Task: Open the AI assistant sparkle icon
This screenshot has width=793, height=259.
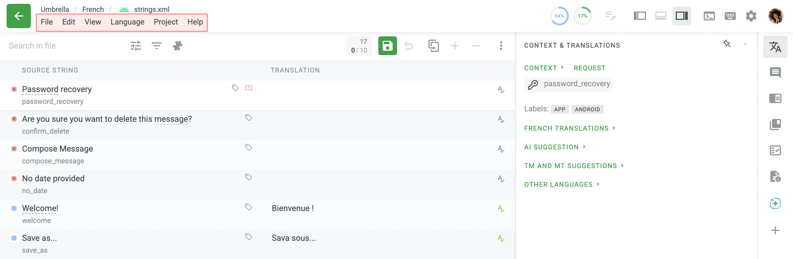Action: pyautogui.click(x=775, y=203)
